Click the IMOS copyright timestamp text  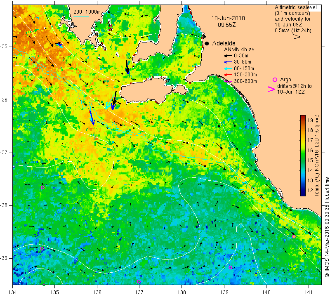pos(327,227)
